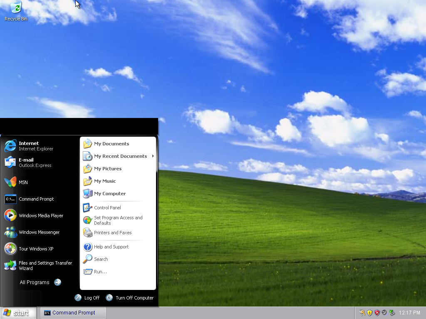
Task: Click the yellow shield warning tray icon
Action: click(369, 313)
